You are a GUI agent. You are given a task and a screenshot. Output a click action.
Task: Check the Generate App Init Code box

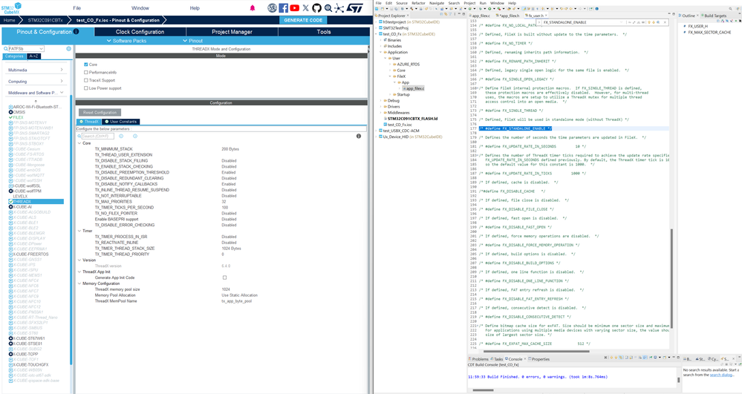pos(224,278)
